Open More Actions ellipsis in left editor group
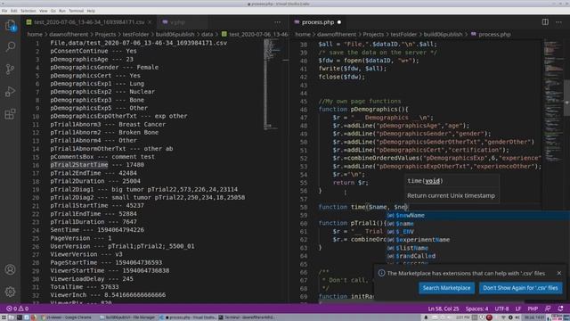570x321 pixels. 277,22
